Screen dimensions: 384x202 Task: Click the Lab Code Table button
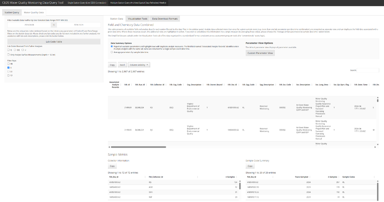click(54, 42)
